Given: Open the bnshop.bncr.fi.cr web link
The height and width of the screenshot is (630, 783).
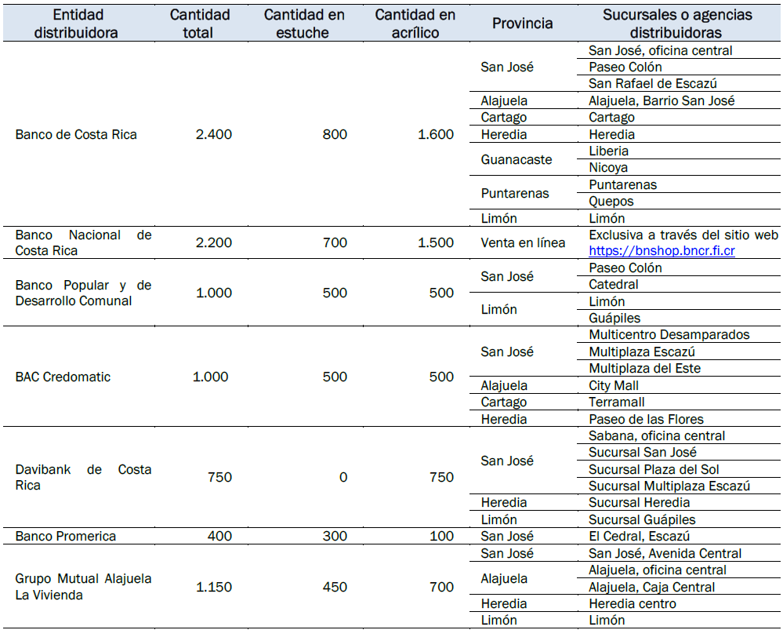Looking at the screenshot, I should point(662,250).
